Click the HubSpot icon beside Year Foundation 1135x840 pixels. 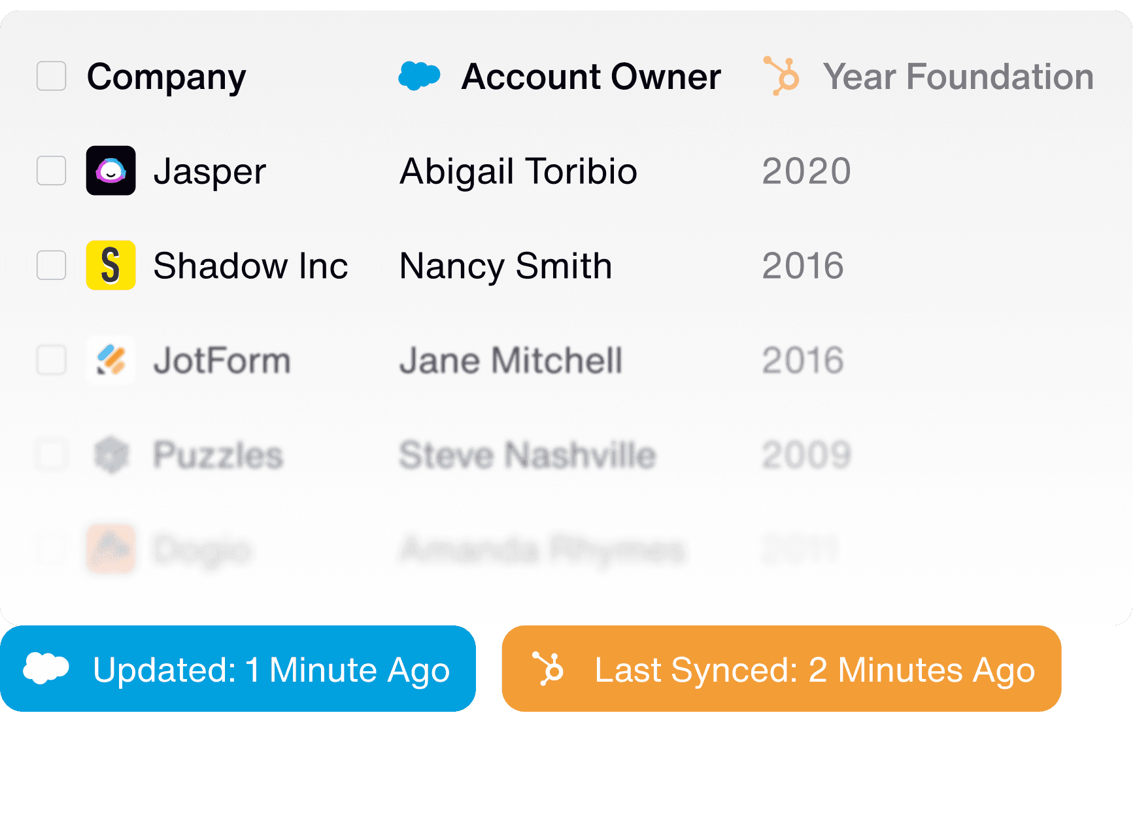pos(782,76)
